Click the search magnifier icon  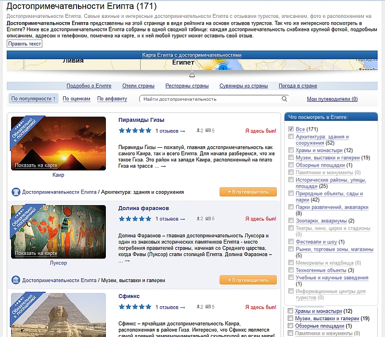[x=284, y=99]
